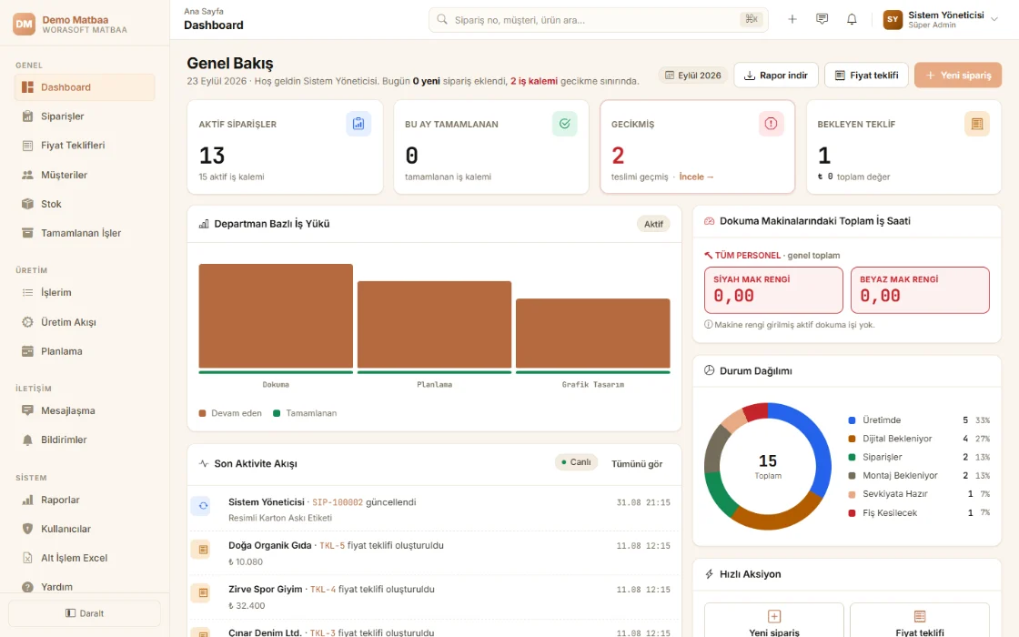1019x637 pixels.
Task: Click the Aktif Siparişler card icon
Action: [358, 124]
